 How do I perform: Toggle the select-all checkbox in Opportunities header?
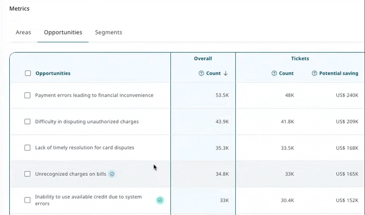tap(28, 73)
